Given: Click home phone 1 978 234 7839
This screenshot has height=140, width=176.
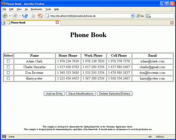Looking at the screenshot, I should [68, 61].
